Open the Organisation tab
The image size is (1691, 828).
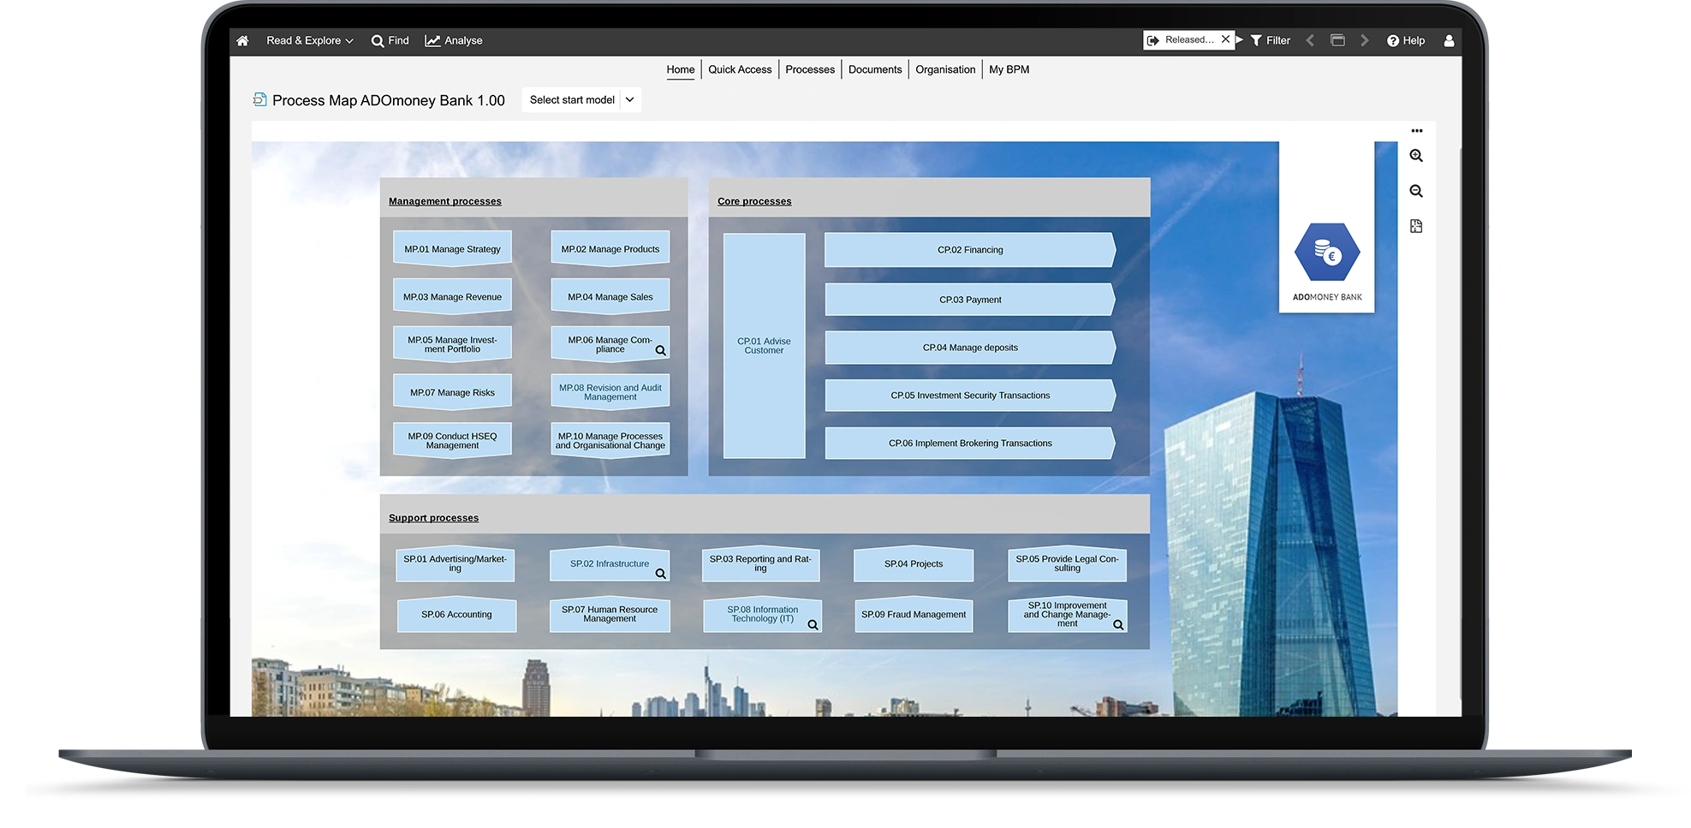coord(945,69)
